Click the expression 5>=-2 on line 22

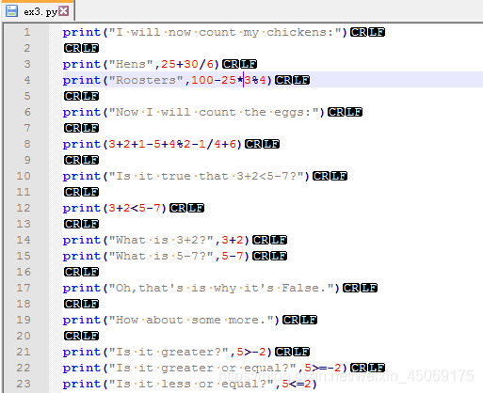(x=323, y=368)
